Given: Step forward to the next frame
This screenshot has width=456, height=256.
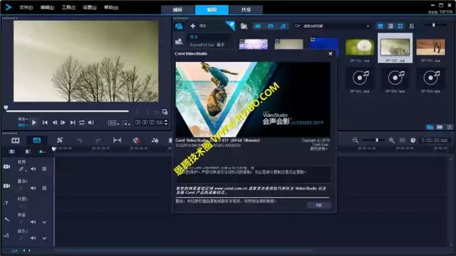Looking at the screenshot, I should click(x=63, y=122).
